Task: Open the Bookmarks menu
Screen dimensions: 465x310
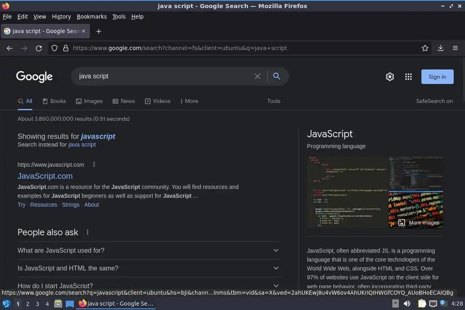Action: 92,17
